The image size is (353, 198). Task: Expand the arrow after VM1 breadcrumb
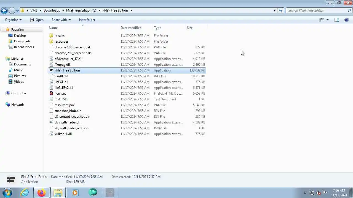coord(40,10)
